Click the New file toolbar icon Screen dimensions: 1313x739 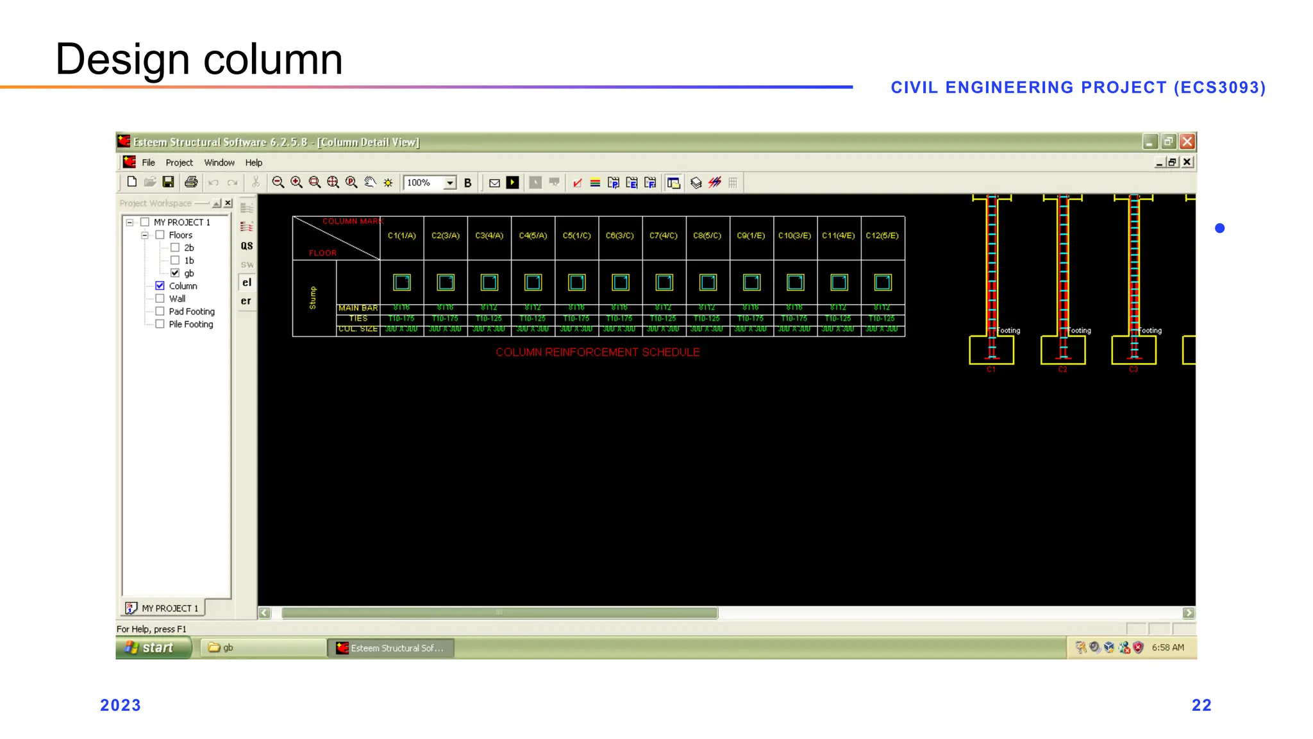131,182
